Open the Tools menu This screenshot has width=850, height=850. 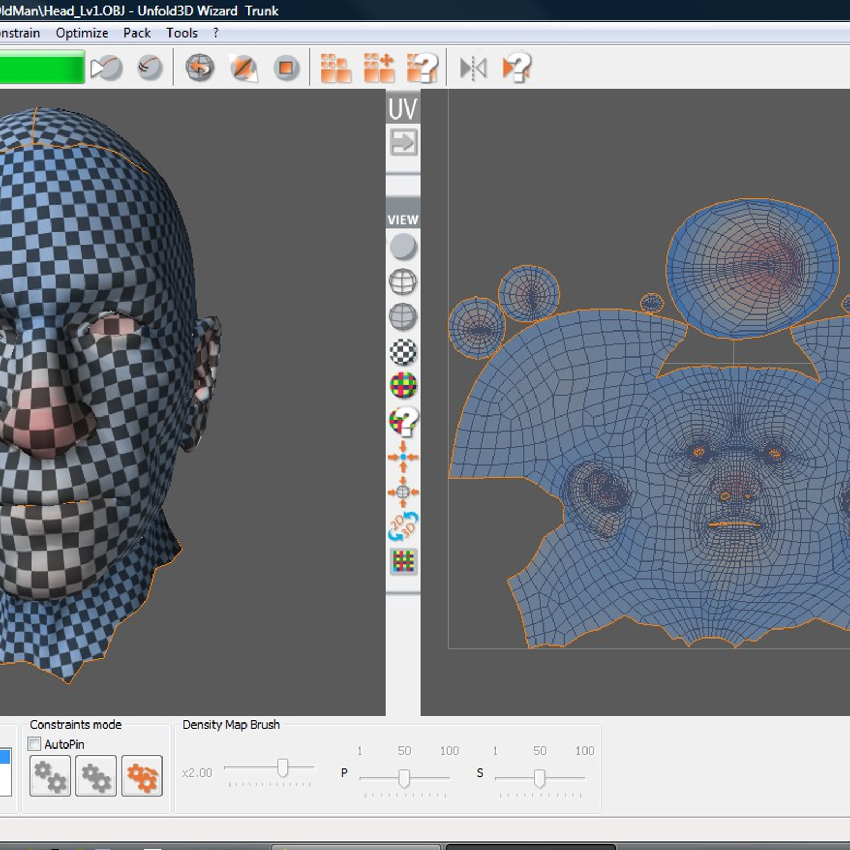point(182,33)
